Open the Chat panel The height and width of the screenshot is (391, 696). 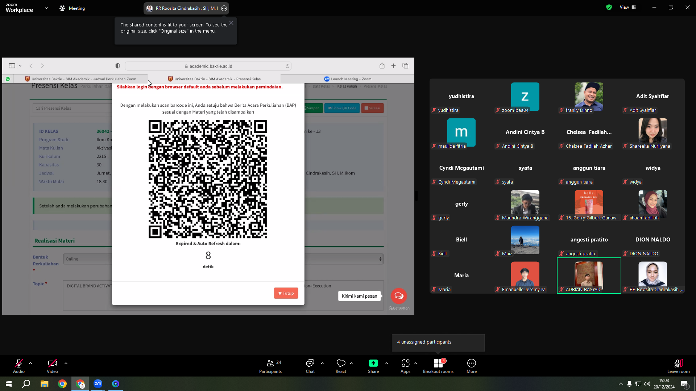(x=310, y=366)
